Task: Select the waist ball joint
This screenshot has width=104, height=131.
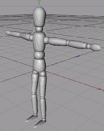Action: 39,55
